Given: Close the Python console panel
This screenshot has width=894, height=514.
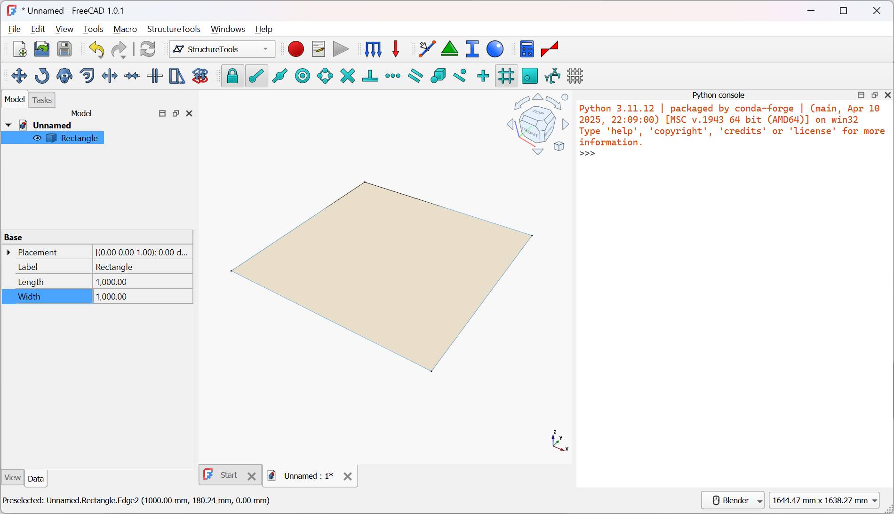Looking at the screenshot, I should coord(888,95).
